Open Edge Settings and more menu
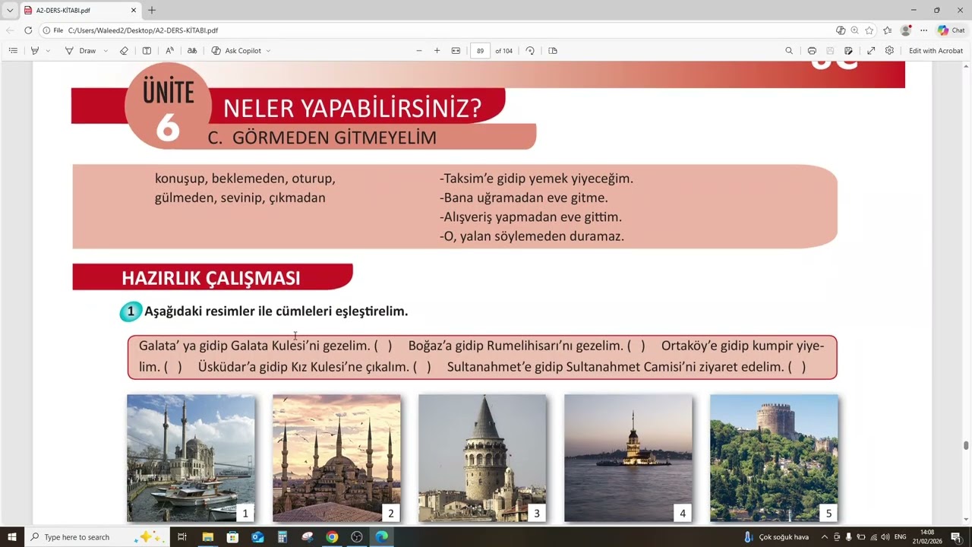Image resolution: width=972 pixels, height=547 pixels. (923, 30)
